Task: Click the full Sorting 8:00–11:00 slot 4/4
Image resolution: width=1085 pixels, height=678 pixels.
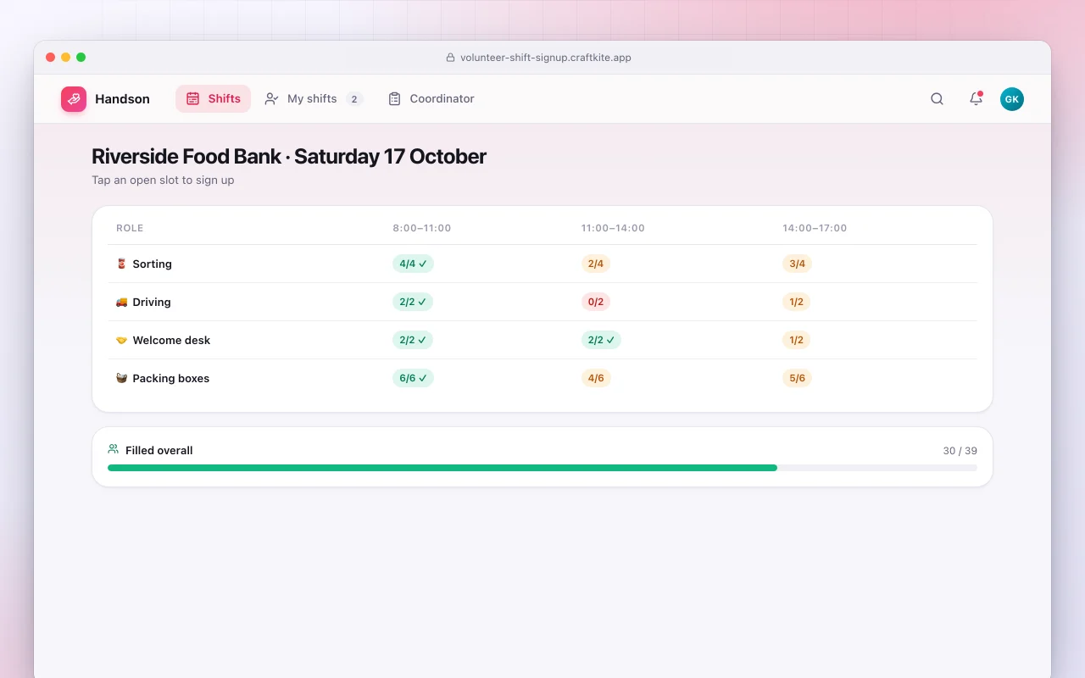Action: [x=413, y=264]
